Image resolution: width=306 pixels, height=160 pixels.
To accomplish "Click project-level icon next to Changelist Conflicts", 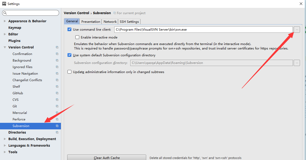I will tap(57, 80).
